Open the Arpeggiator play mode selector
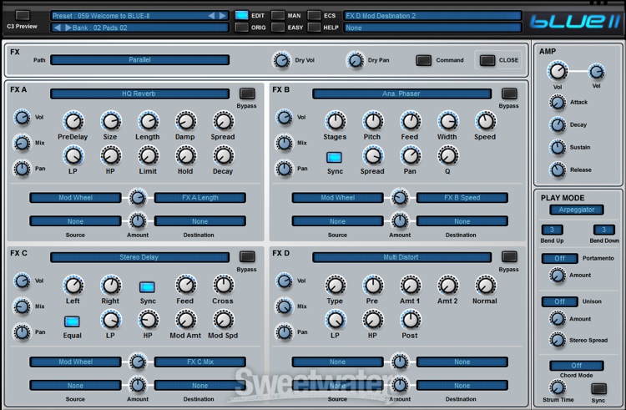Screen dimensions: 626x410 click(577, 210)
